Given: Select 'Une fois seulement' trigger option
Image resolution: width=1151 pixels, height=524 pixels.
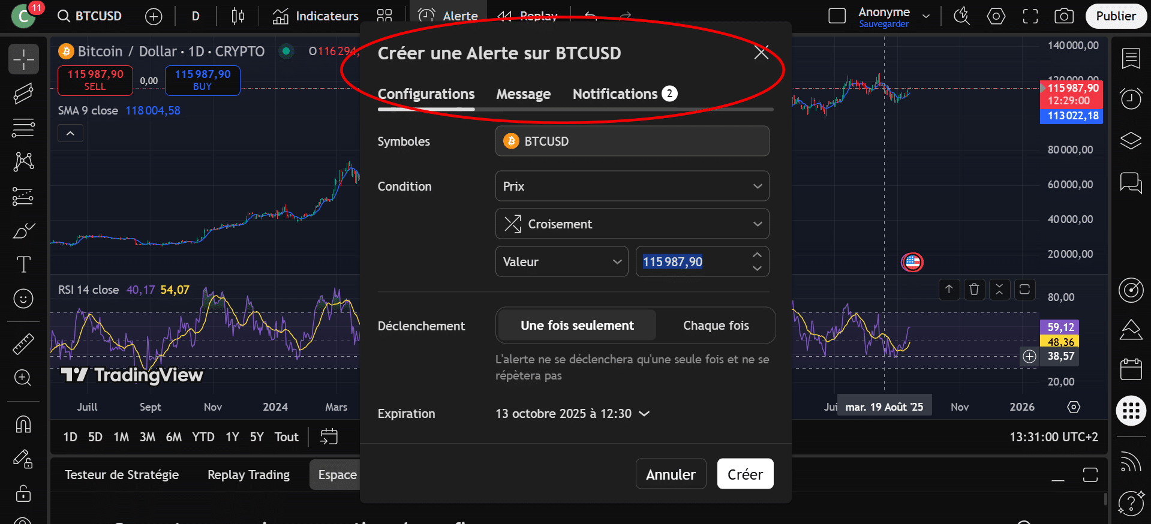Looking at the screenshot, I should pos(576,326).
